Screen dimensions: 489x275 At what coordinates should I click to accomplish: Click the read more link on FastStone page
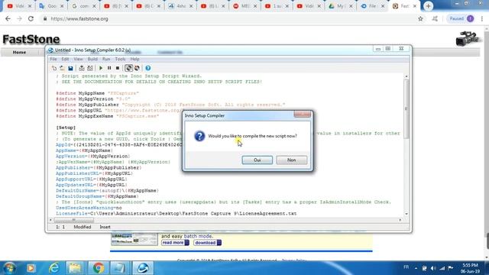tap(175, 243)
